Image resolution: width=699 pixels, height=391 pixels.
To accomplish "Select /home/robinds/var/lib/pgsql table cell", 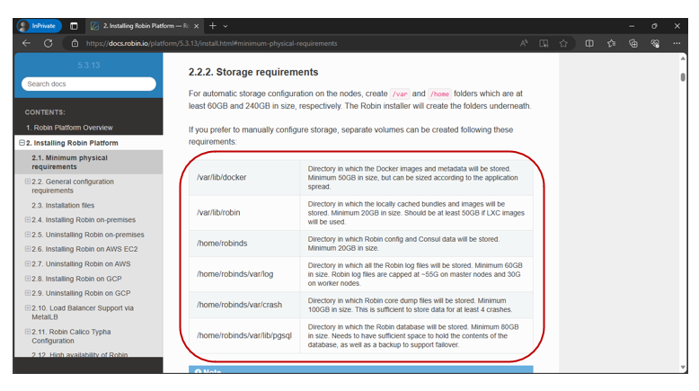I will pos(244,335).
